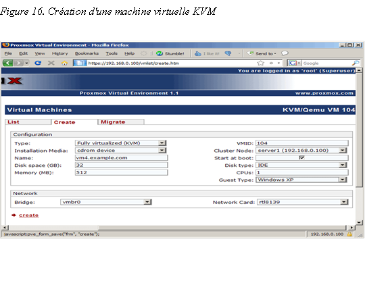Click the padlock security icon in status bar
Viewport: 365px width, 283px height.
[x=349, y=234]
